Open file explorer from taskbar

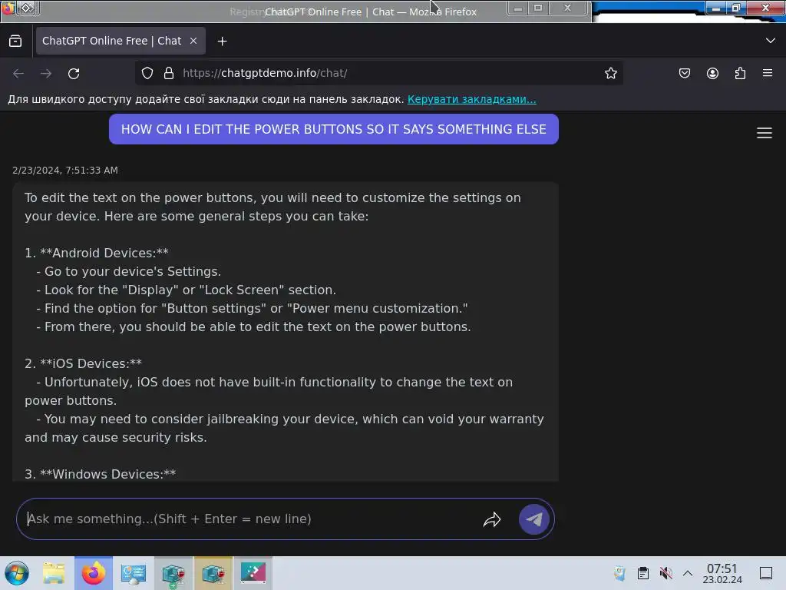54,573
